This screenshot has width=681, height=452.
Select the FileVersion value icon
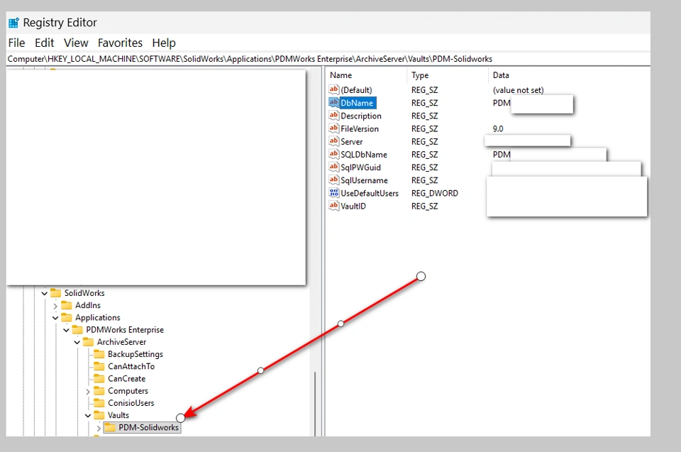click(333, 128)
